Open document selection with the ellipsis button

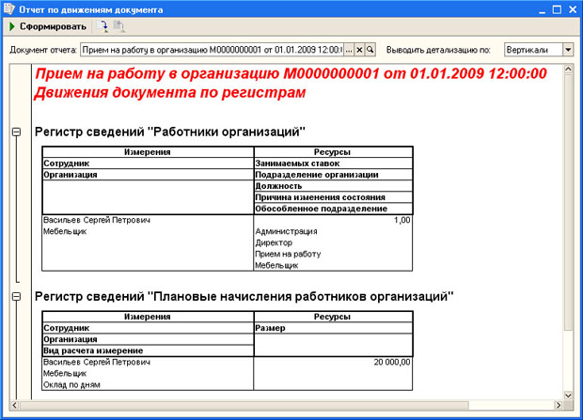349,50
